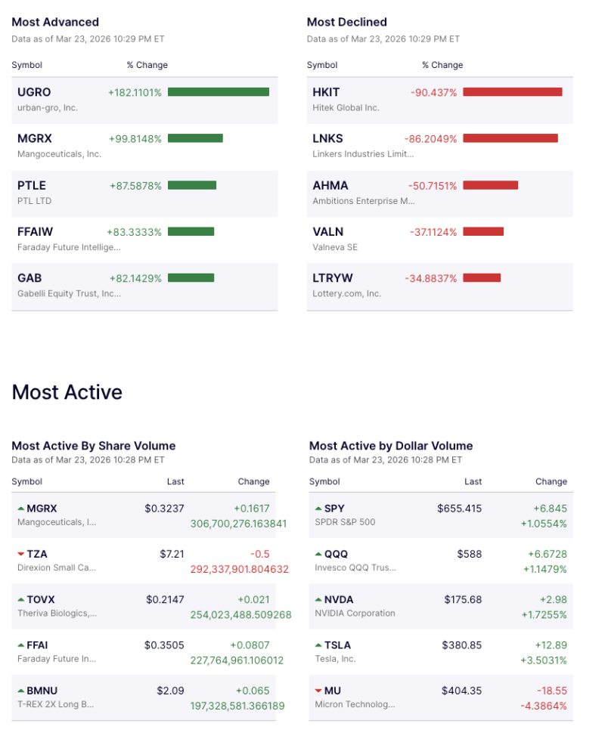Screen dimensions: 605x742
Task: Click the green change bar for UGRO
Action: (219, 92)
